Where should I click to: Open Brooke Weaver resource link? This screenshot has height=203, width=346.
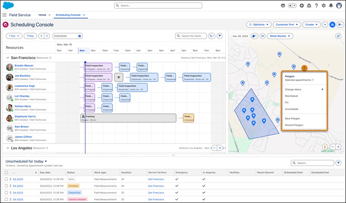(x=24, y=65)
